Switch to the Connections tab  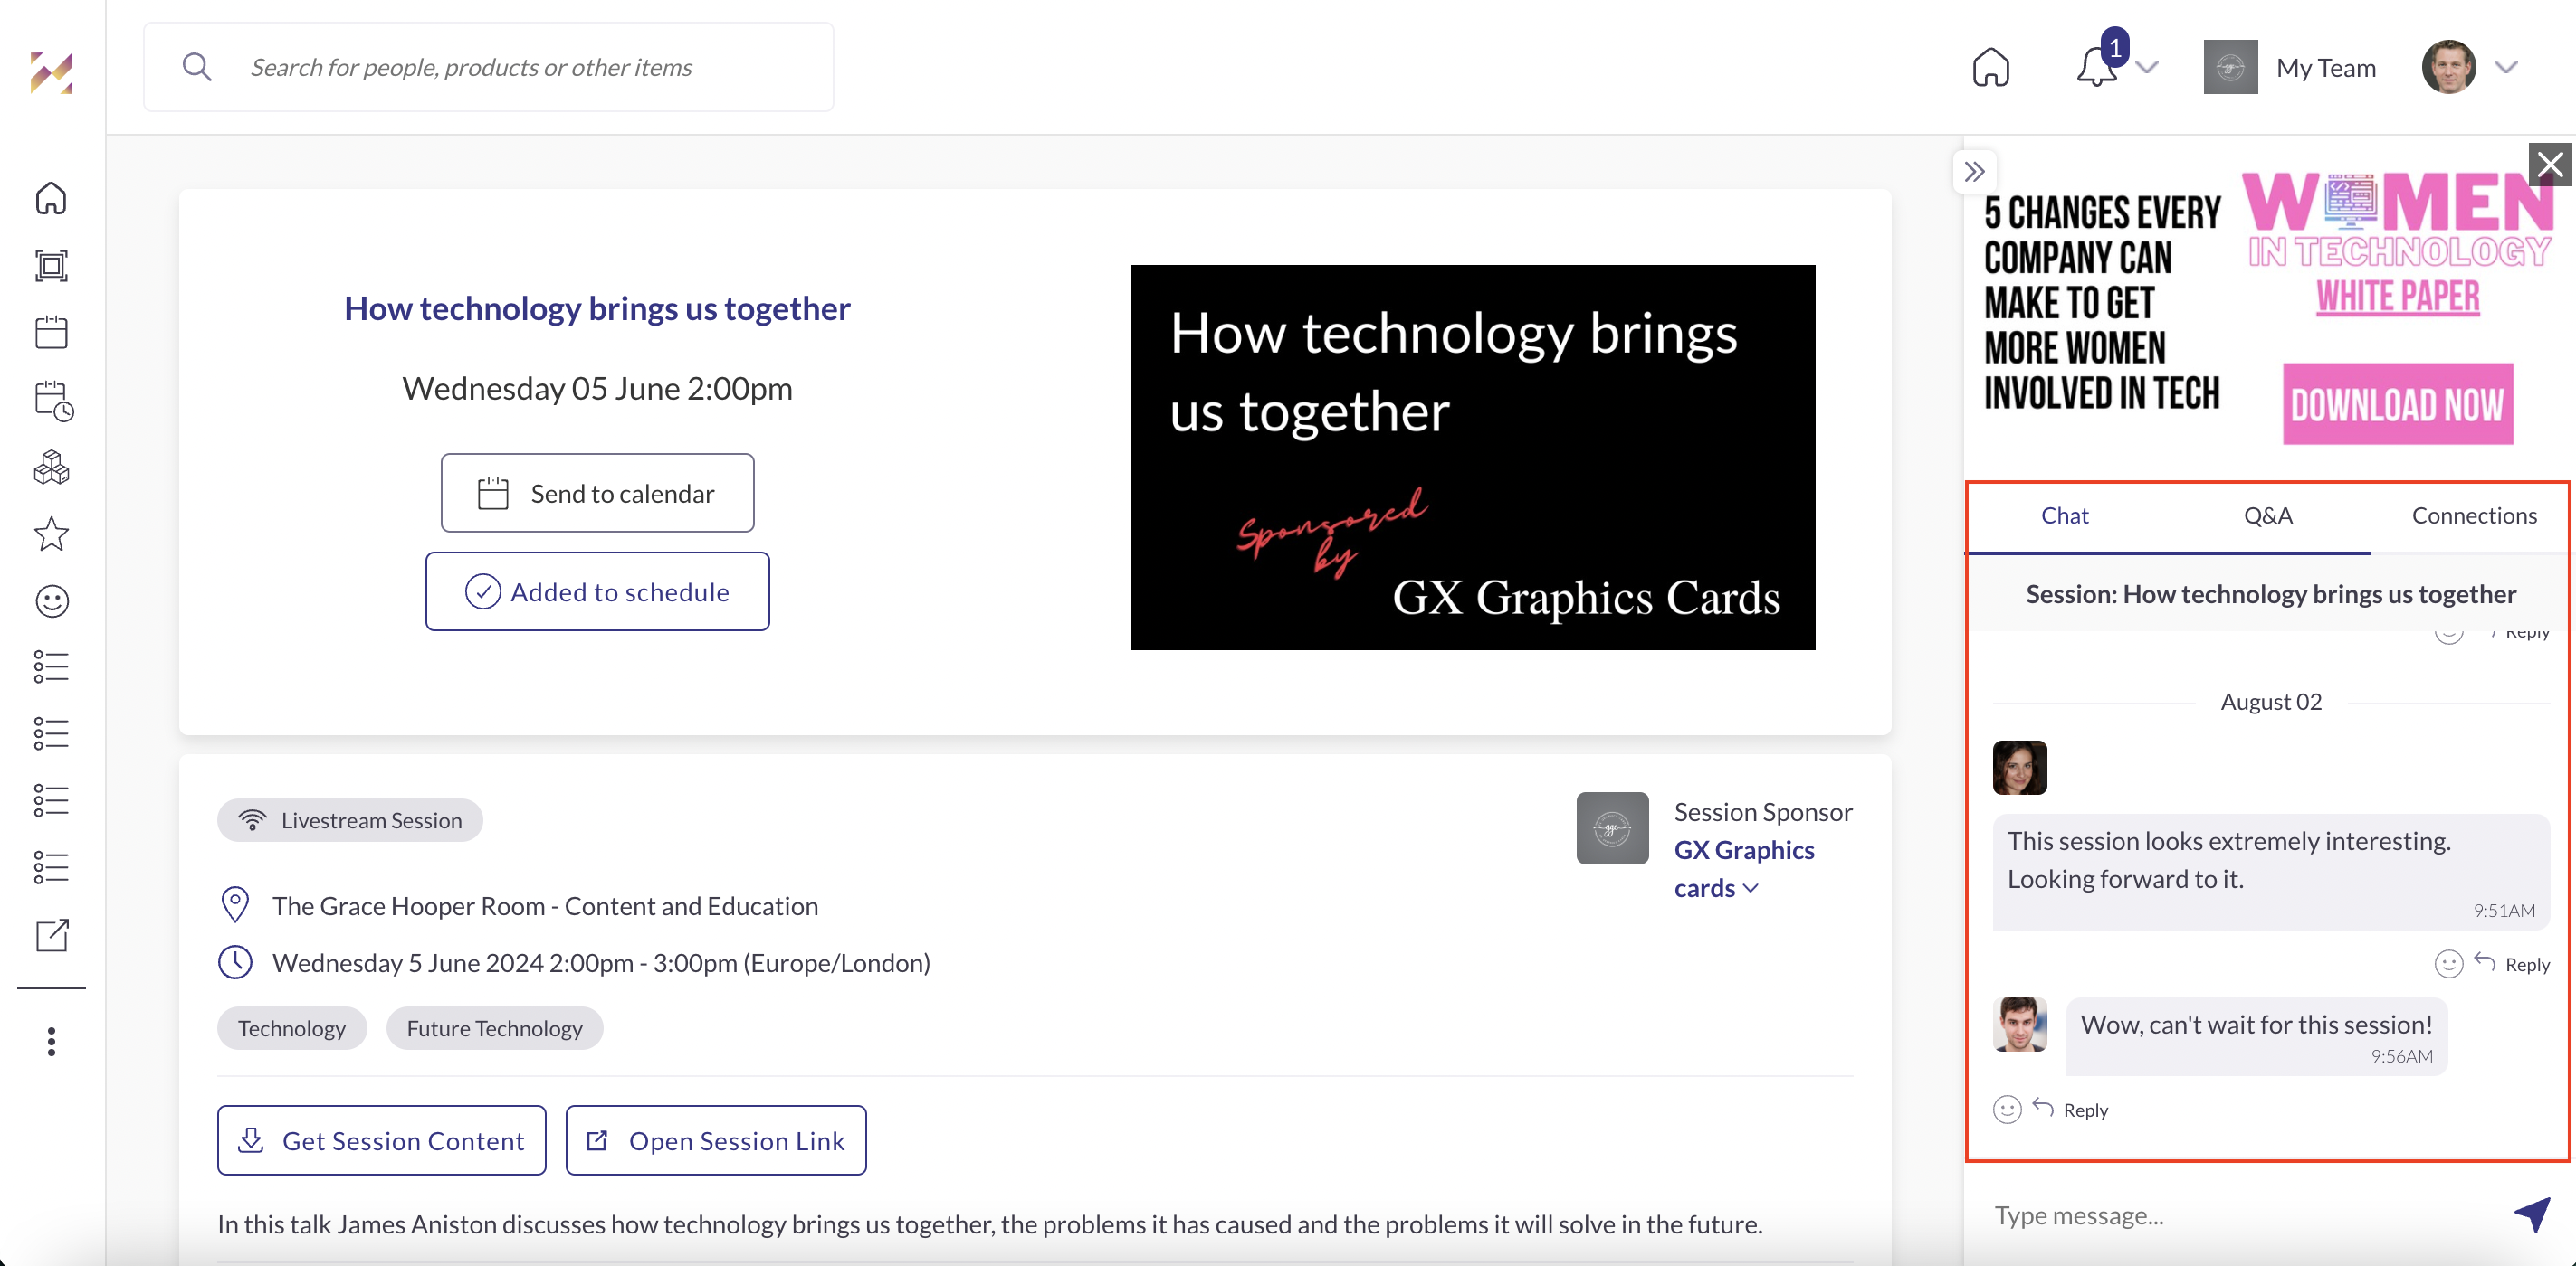click(x=2473, y=515)
